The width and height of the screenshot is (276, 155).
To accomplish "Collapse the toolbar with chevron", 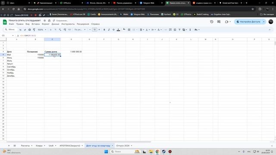I will coord(270,30).
